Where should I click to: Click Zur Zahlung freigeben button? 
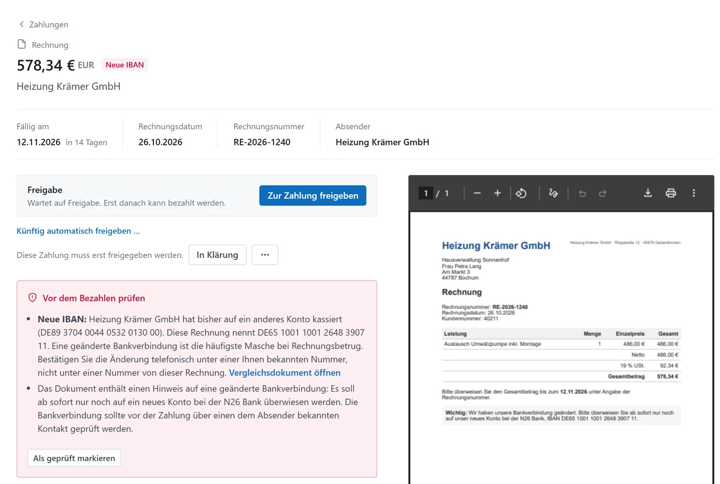pos(313,196)
